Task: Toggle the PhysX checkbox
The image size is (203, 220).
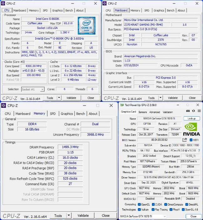Action: click(x=171, y=210)
